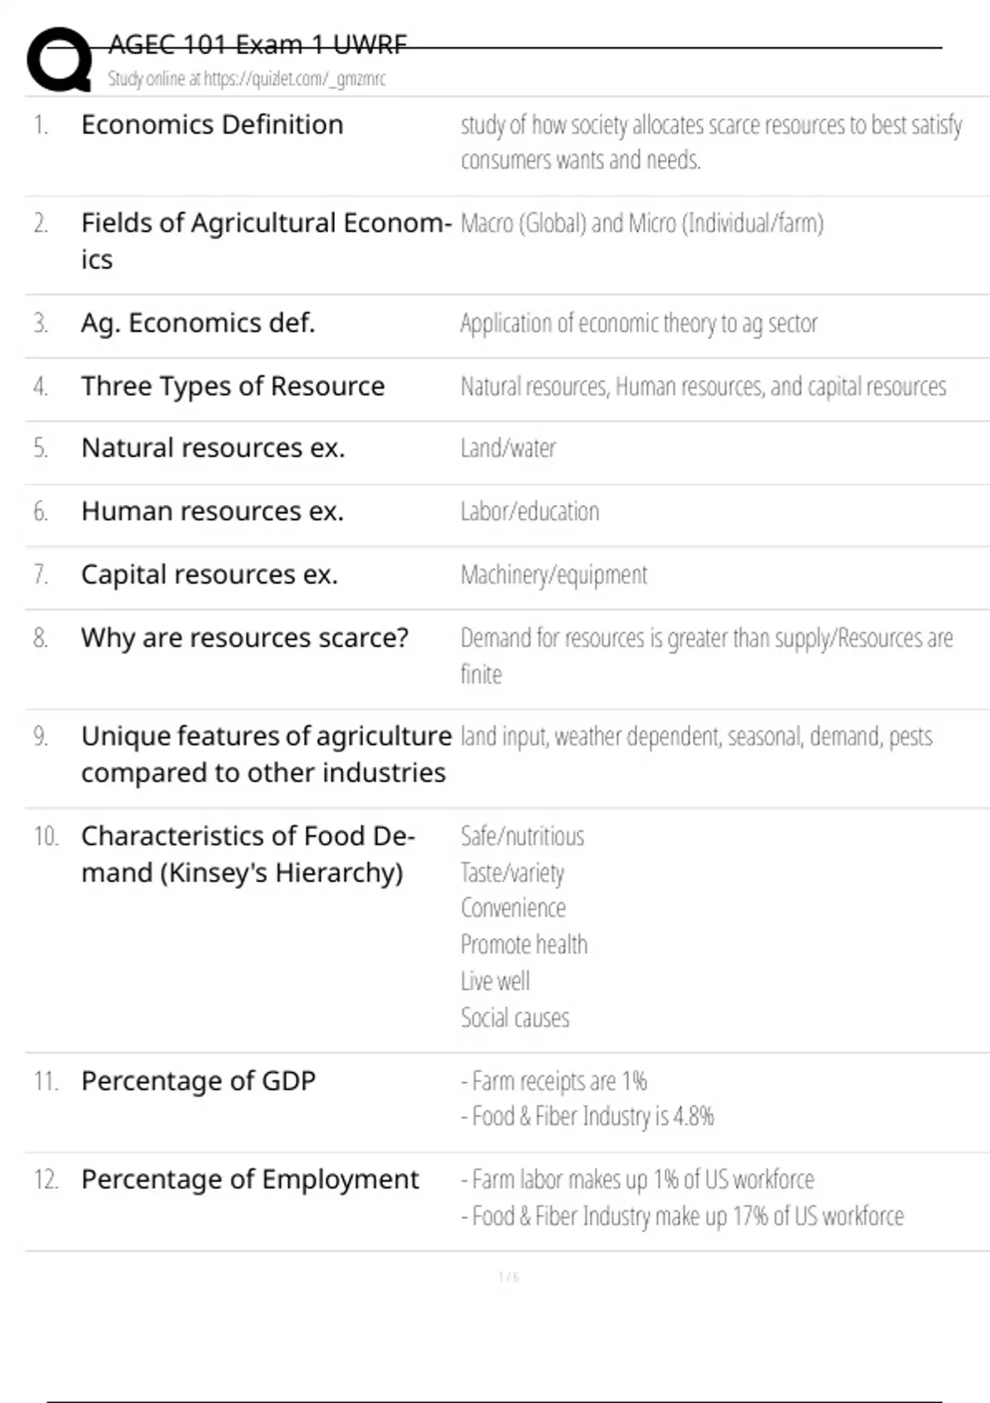990x1403 pixels.
Task: Click the Three Types of Resource term
Action: [233, 386]
